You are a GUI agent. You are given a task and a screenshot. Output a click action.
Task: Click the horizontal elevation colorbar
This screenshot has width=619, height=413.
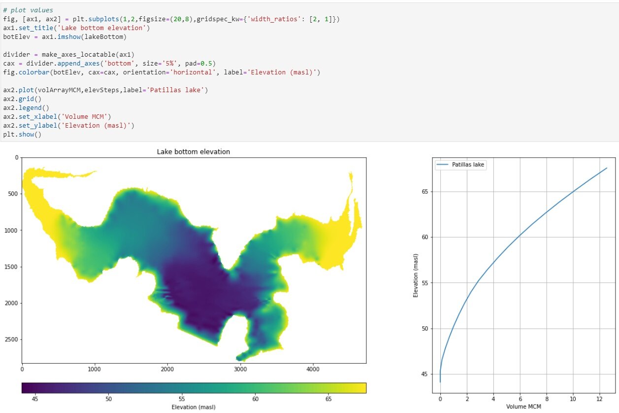pos(194,388)
